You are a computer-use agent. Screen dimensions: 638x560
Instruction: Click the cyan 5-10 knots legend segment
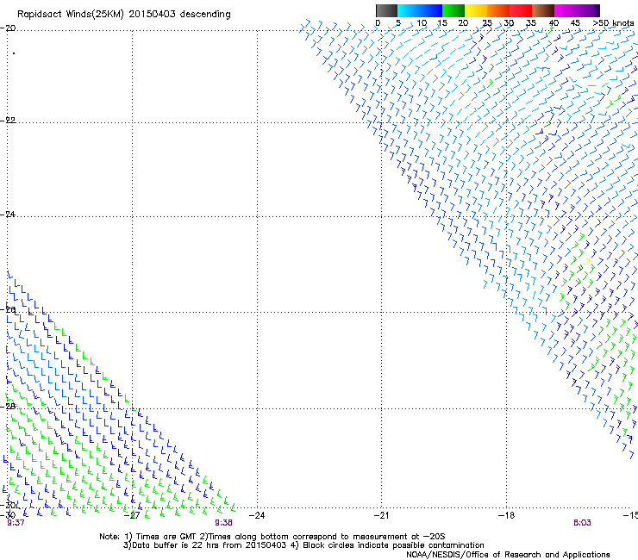click(x=408, y=10)
